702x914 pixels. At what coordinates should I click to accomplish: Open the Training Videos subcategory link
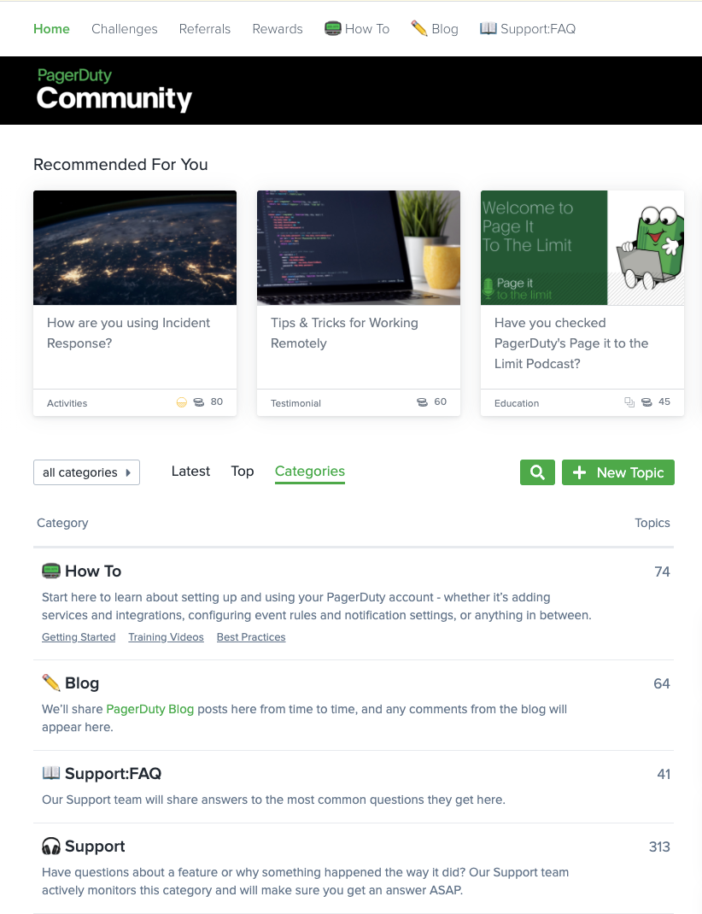[x=166, y=637]
